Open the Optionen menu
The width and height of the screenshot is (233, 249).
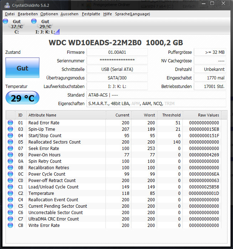pos(49,14)
